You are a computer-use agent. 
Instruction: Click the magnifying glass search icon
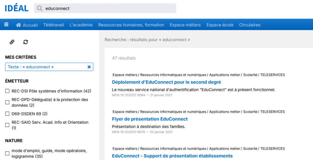[39, 8]
